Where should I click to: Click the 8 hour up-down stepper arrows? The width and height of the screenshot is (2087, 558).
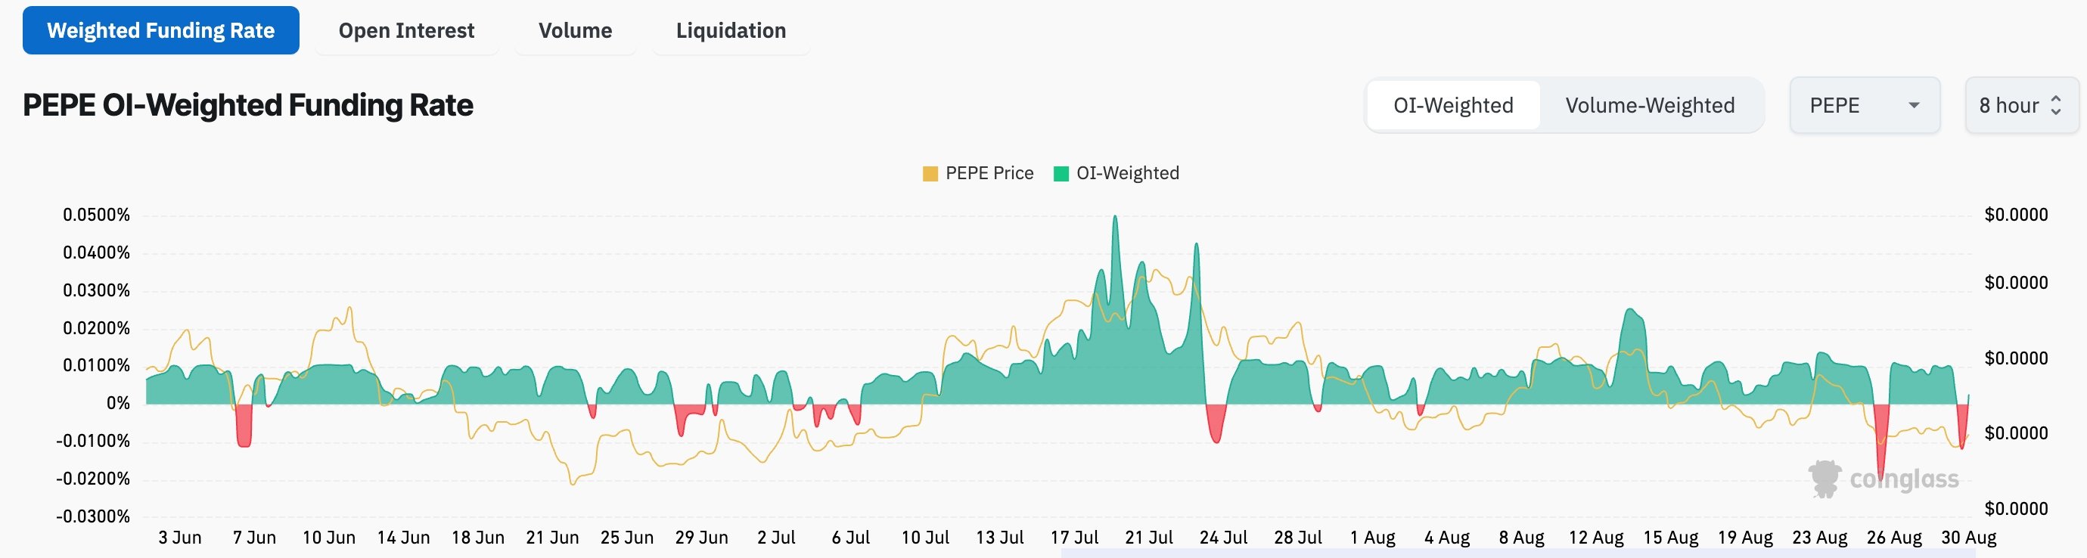pyautogui.click(x=2055, y=105)
